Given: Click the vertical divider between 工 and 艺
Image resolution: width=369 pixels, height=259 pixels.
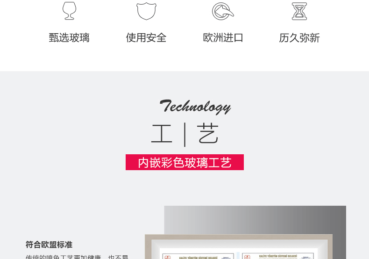Looking at the screenshot, I should pos(185,135).
